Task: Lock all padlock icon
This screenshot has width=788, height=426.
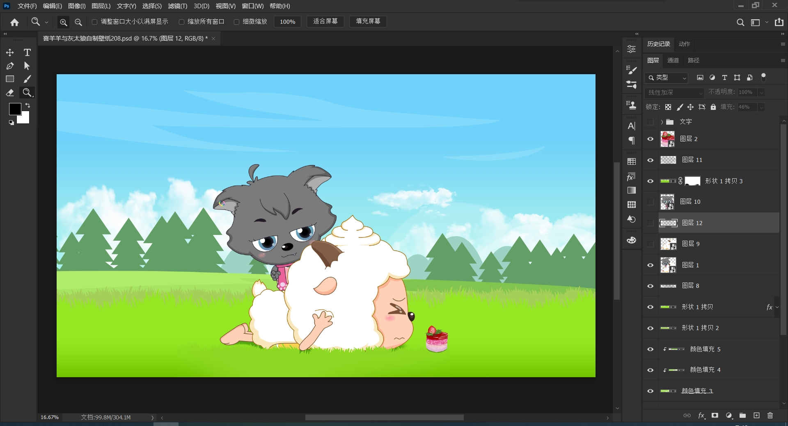Action: tap(713, 107)
